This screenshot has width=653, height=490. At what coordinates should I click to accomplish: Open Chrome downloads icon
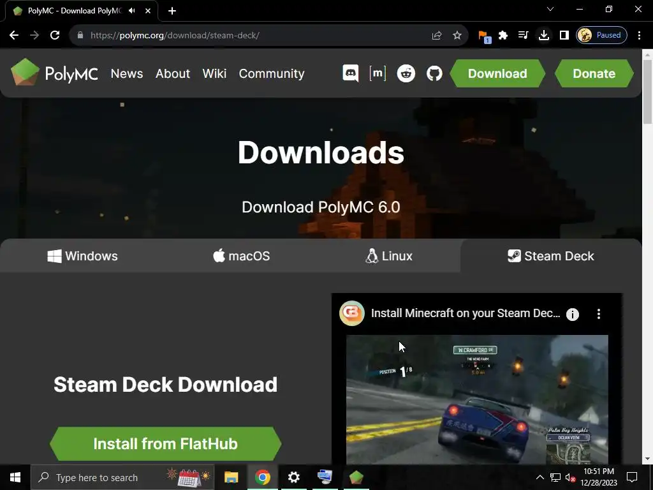[x=543, y=35]
